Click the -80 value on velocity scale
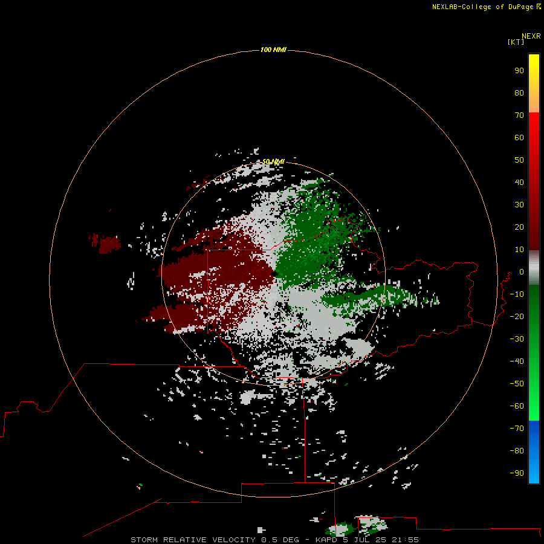The width and height of the screenshot is (544, 544). (517, 451)
